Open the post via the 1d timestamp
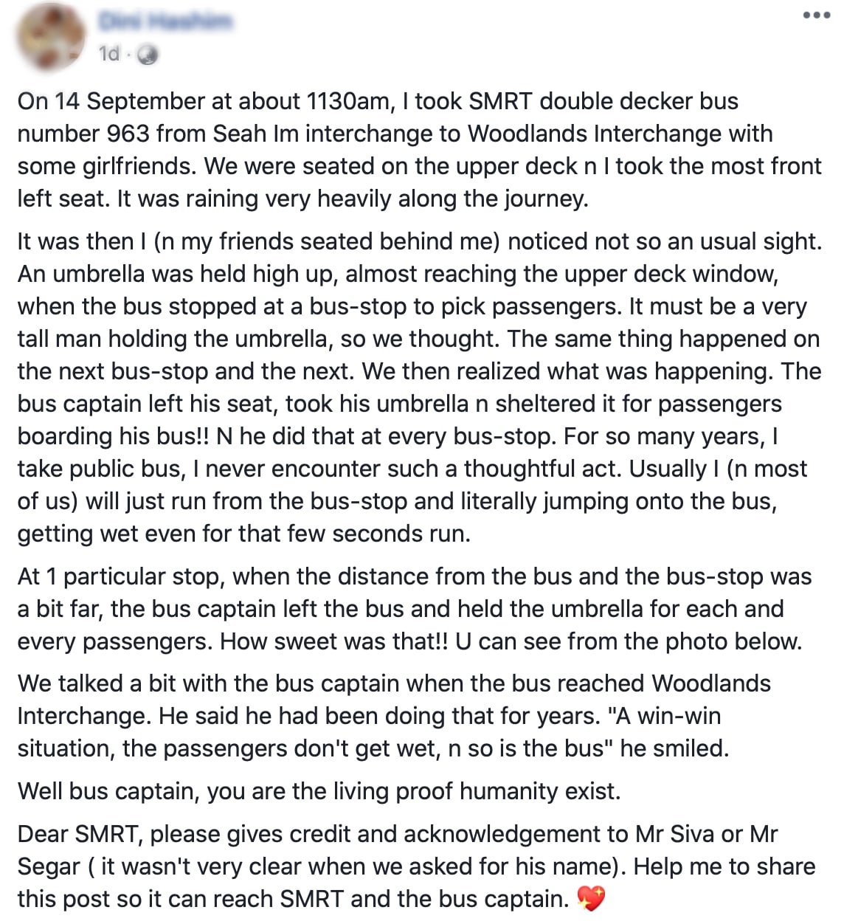Image resolution: width=844 pixels, height=924 pixels. click(x=108, y=54)
